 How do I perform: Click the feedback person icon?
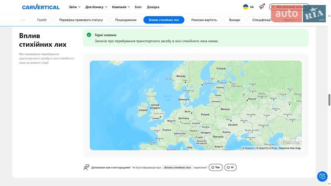pyautogui.click(x=86, y=167)
